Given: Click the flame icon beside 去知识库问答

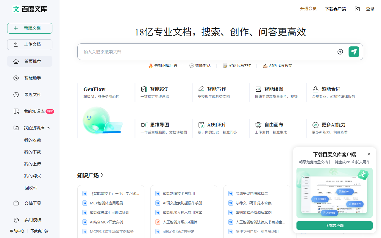Looking at the screenshot, I should click(151, 66).
